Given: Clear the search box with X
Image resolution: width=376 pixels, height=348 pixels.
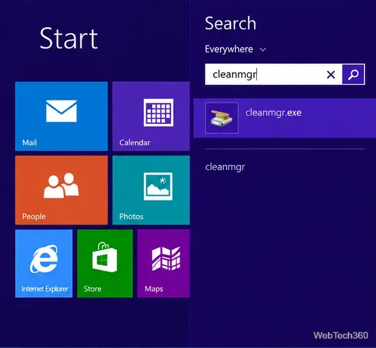Looking at the screenshot, I should 331,75.
